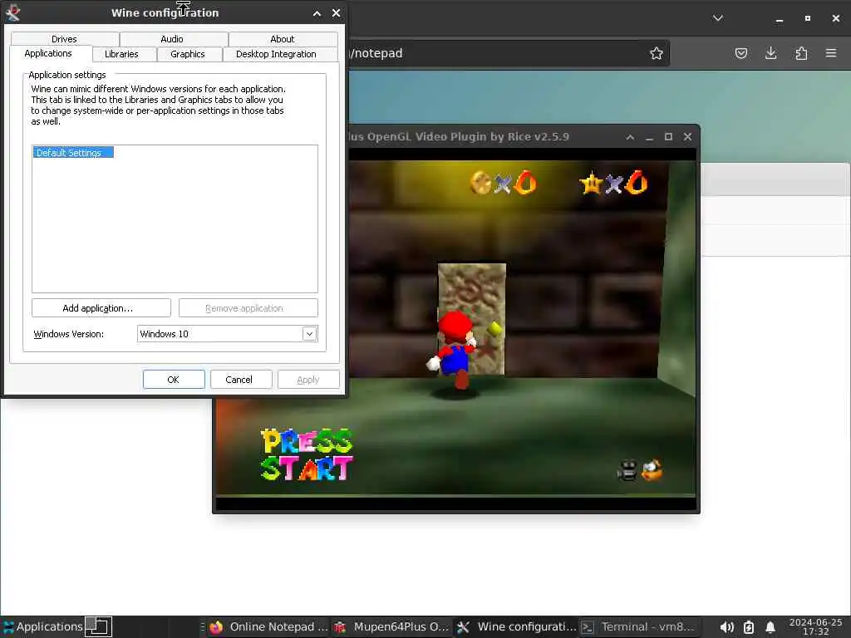Open the Graphics tab
The height and width of the screenshot is (638, 851).
tap(188, 54)
